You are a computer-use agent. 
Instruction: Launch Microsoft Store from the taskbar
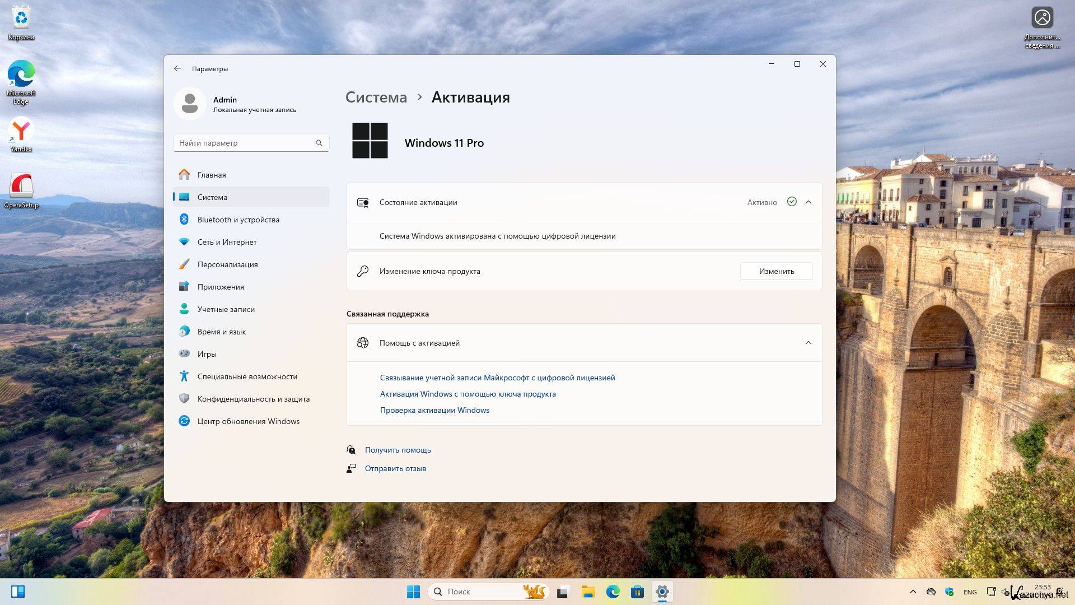coord(637,592)
